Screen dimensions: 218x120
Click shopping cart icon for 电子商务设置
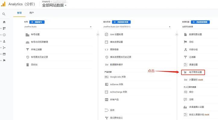pos(185,72)
